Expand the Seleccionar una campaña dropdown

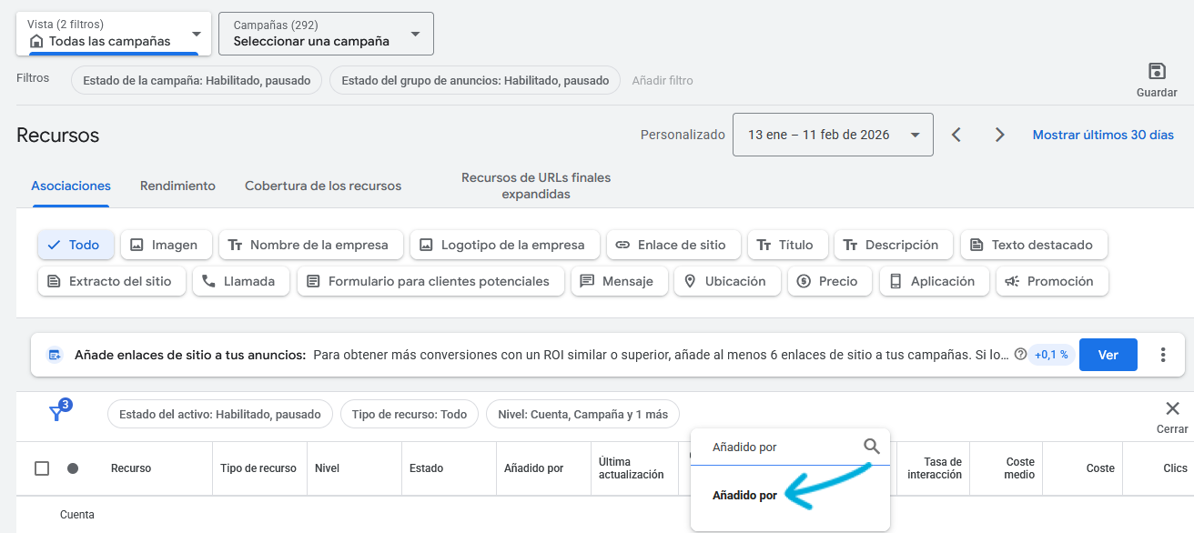326,34
